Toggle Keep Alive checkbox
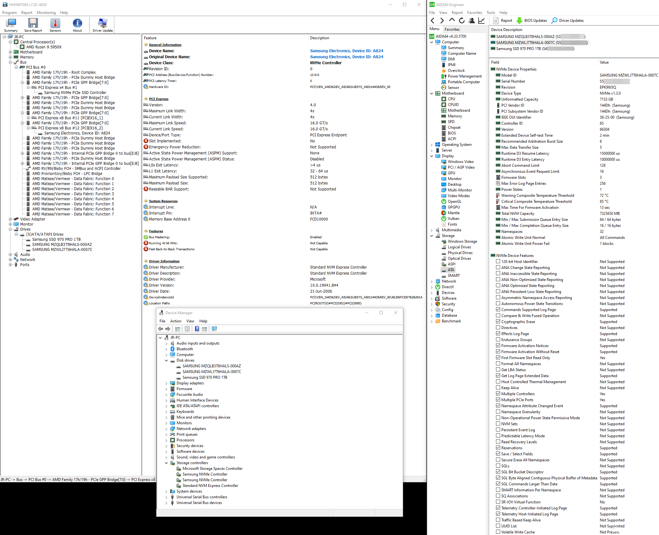Screen dimensions: 659x535 [498, 388]
